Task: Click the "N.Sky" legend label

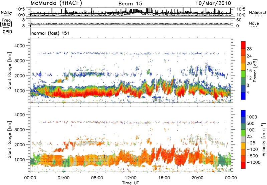Action: pos(6,12)
